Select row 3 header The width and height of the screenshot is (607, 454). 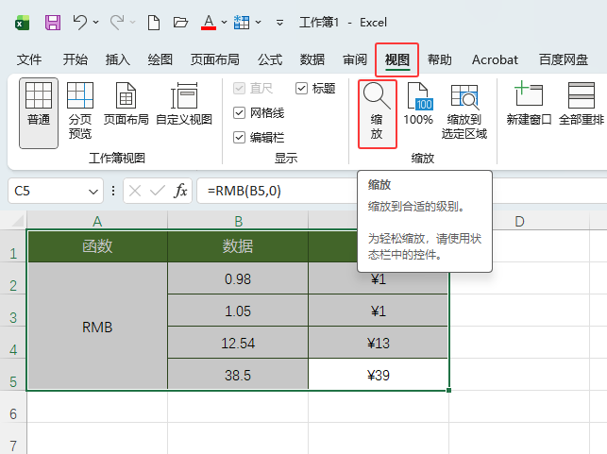(x=13, y=311)
